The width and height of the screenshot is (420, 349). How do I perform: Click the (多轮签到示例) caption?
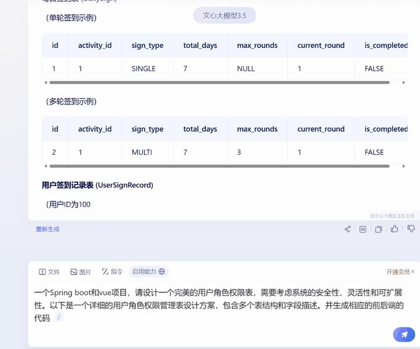pos(71,102)
